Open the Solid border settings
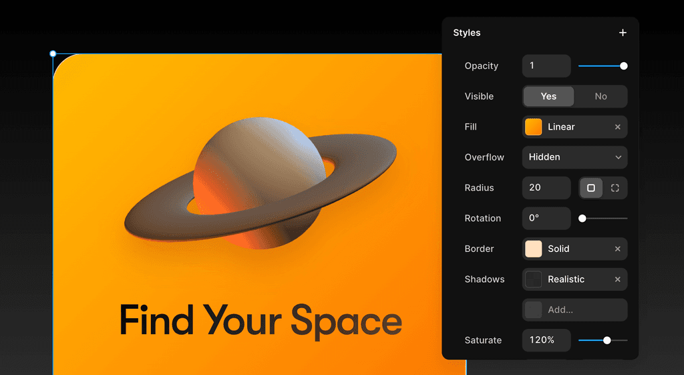Viewport: 684px width, 375px height. click(x=574, y=249)
